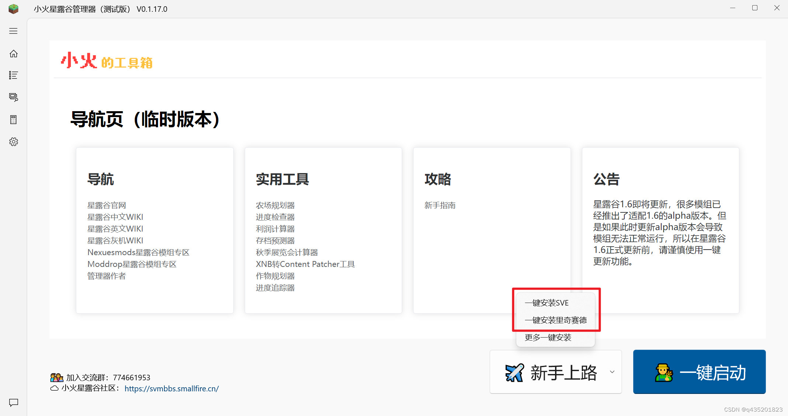788x416 pixels.
Task: Open XNB转Content Patcher工具 link
Action: click(x=305, y=264)
